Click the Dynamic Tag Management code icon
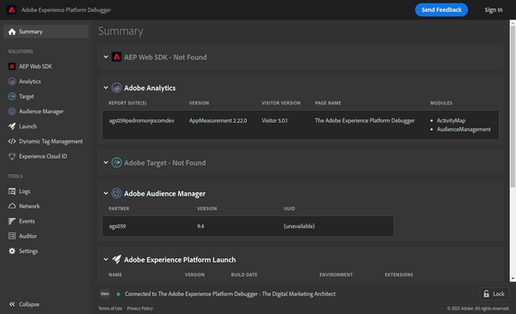This screenshot has height=314, width=516. [12, 142]
